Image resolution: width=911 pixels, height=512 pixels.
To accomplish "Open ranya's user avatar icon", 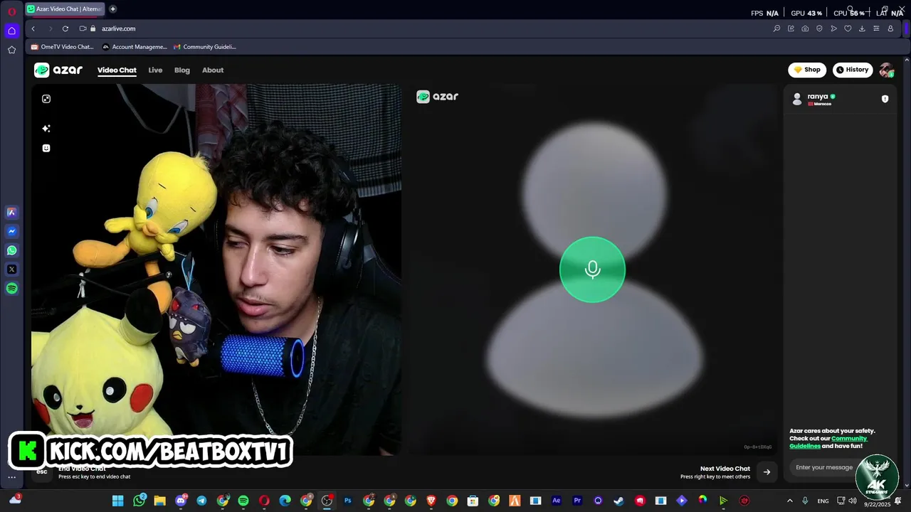I will 797,99.
